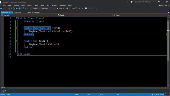Click the Increase Indent toolbar icon
The image size is (170, 96).
[75, 9]
